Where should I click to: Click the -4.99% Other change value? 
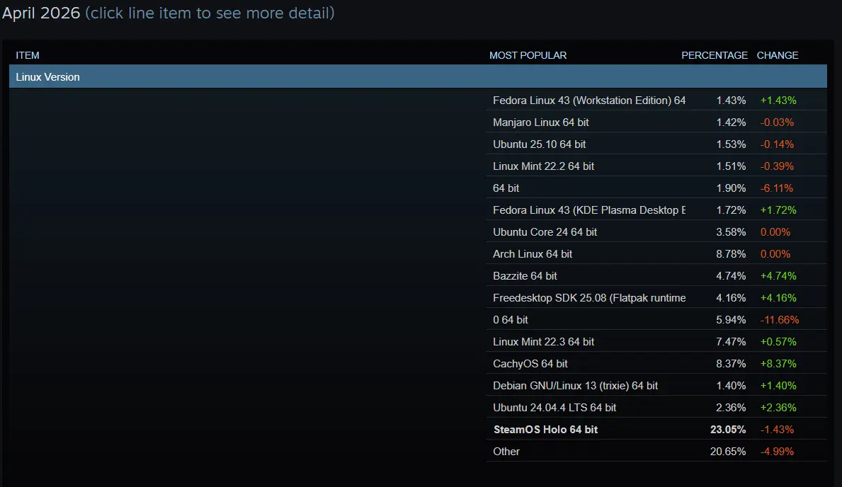pos(777,452)
